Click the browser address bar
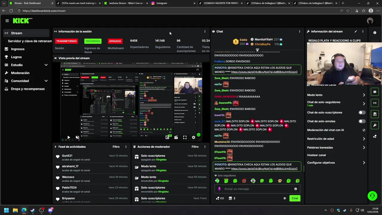The height and width of the screenshot is (215, 382). click(179, 11)
